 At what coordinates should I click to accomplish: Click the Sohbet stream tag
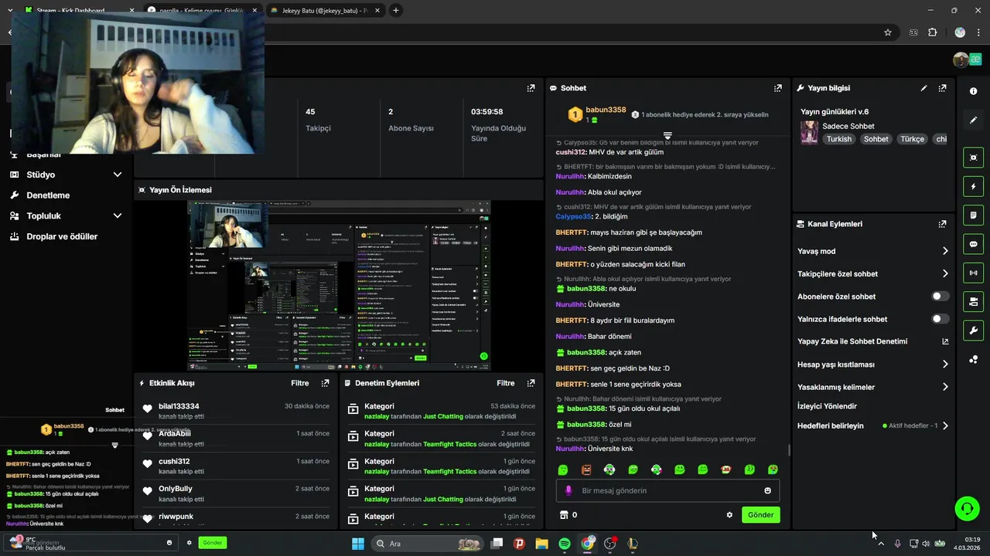[876, 139]
